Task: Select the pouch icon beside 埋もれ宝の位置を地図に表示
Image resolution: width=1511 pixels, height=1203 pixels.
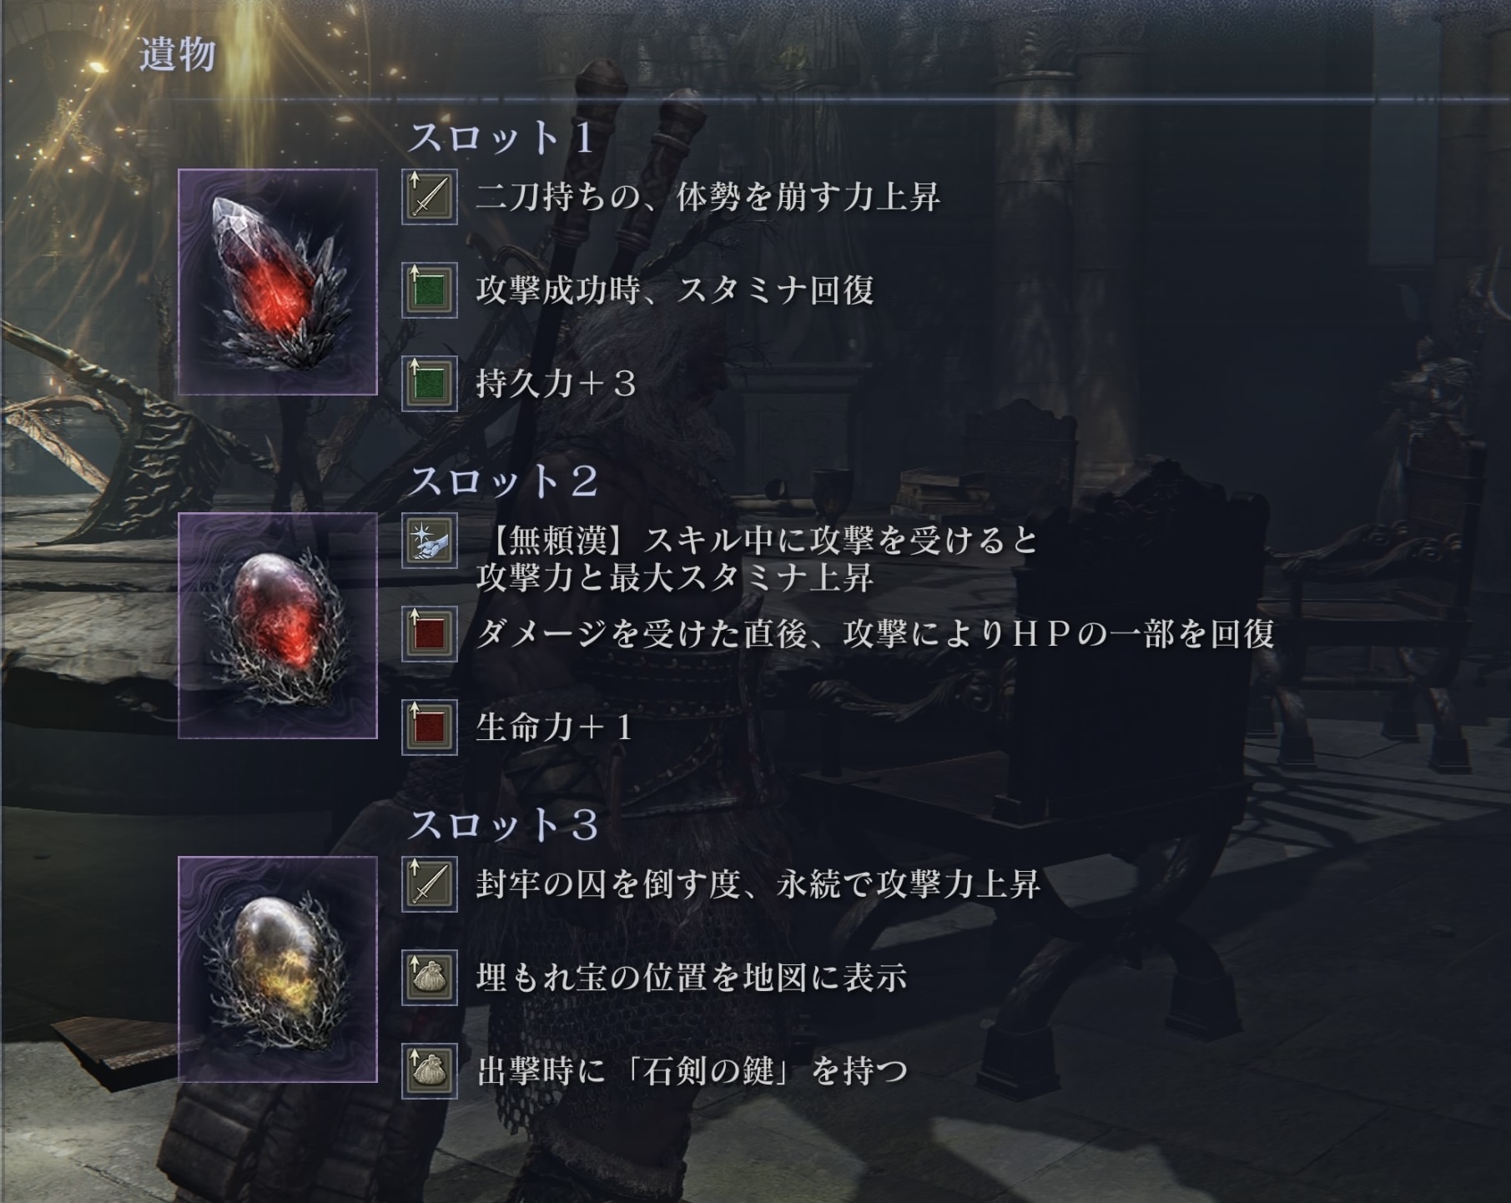Action: [x=430, y=978]
